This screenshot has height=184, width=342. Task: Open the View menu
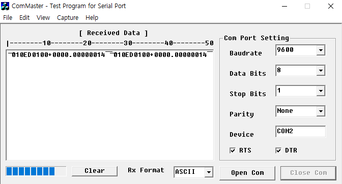point(43,18)
